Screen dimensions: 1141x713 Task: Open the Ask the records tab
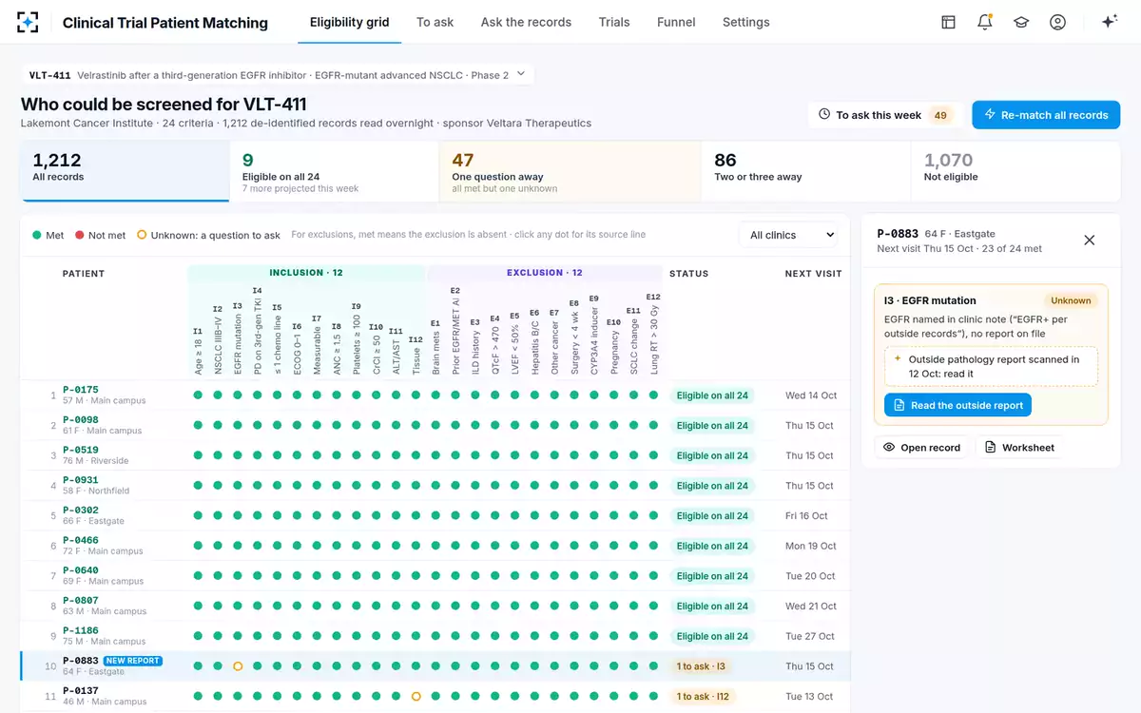coord(526,22)
